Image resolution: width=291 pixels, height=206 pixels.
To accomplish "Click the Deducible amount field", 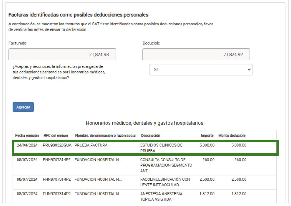I will pos(196,54).
